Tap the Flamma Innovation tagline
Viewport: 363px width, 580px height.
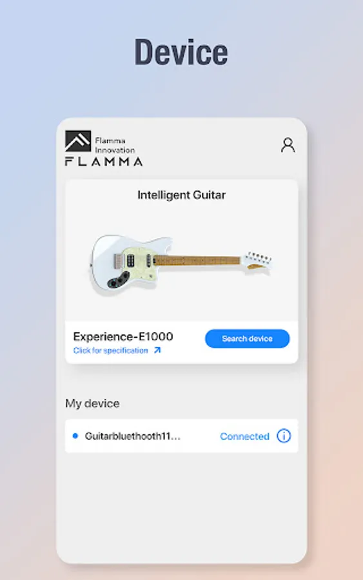click(x=115, y=146)
